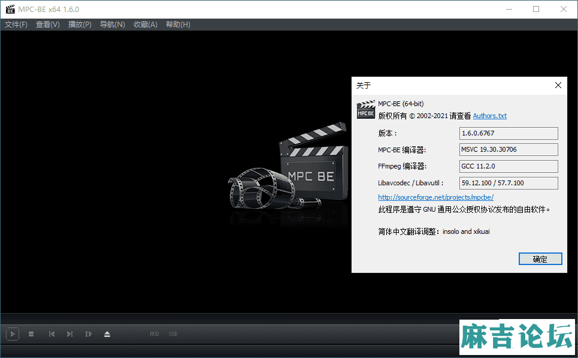Image resolution: width=578 pixels, height=358 pixels.
Task: Click the eject/open file icon
Action: pos(107,334)
